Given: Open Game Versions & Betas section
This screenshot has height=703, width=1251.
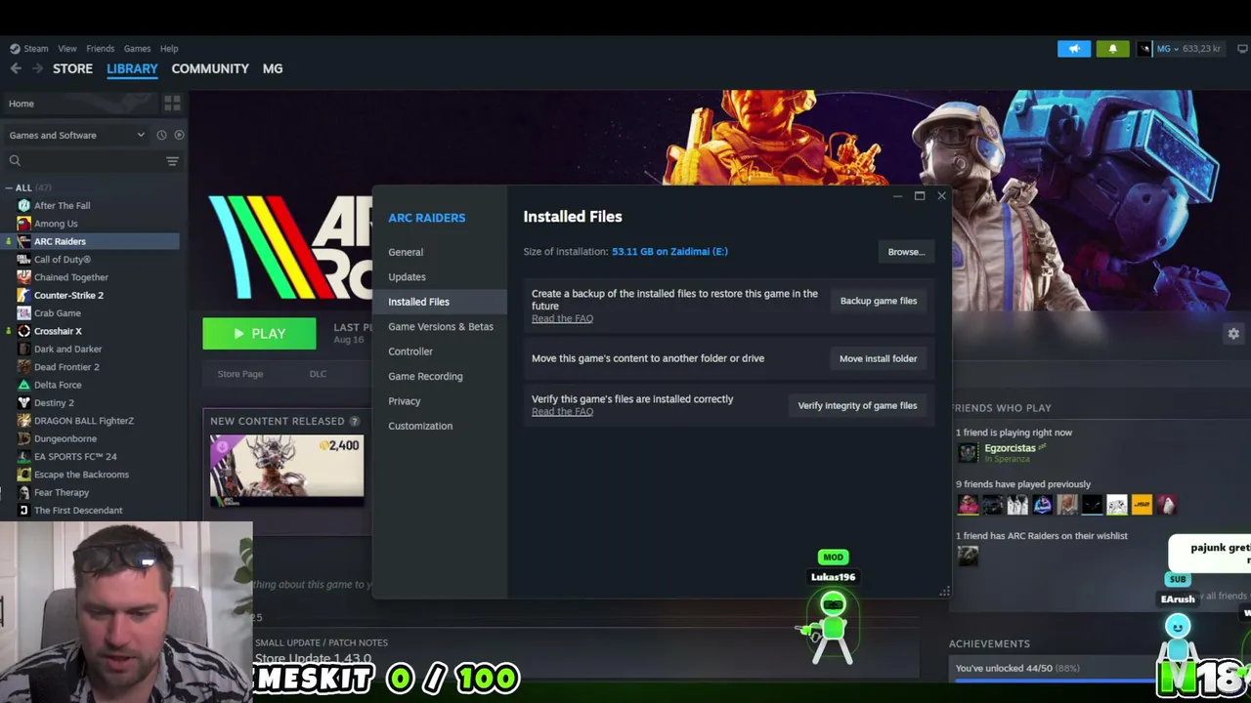Looking at the screenshot, I should 441,327.
